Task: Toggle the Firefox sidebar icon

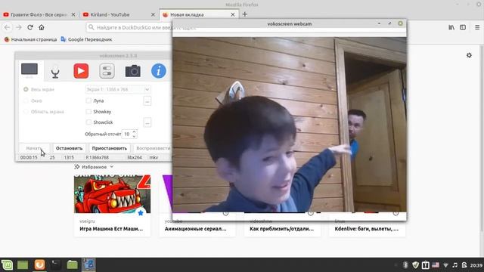Action: click(x=463, y=27)
